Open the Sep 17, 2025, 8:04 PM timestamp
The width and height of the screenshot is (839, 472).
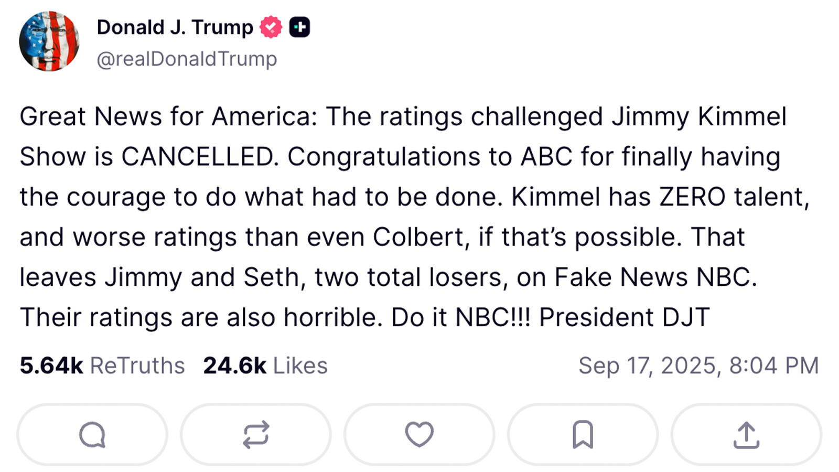(x=698, y=366)
